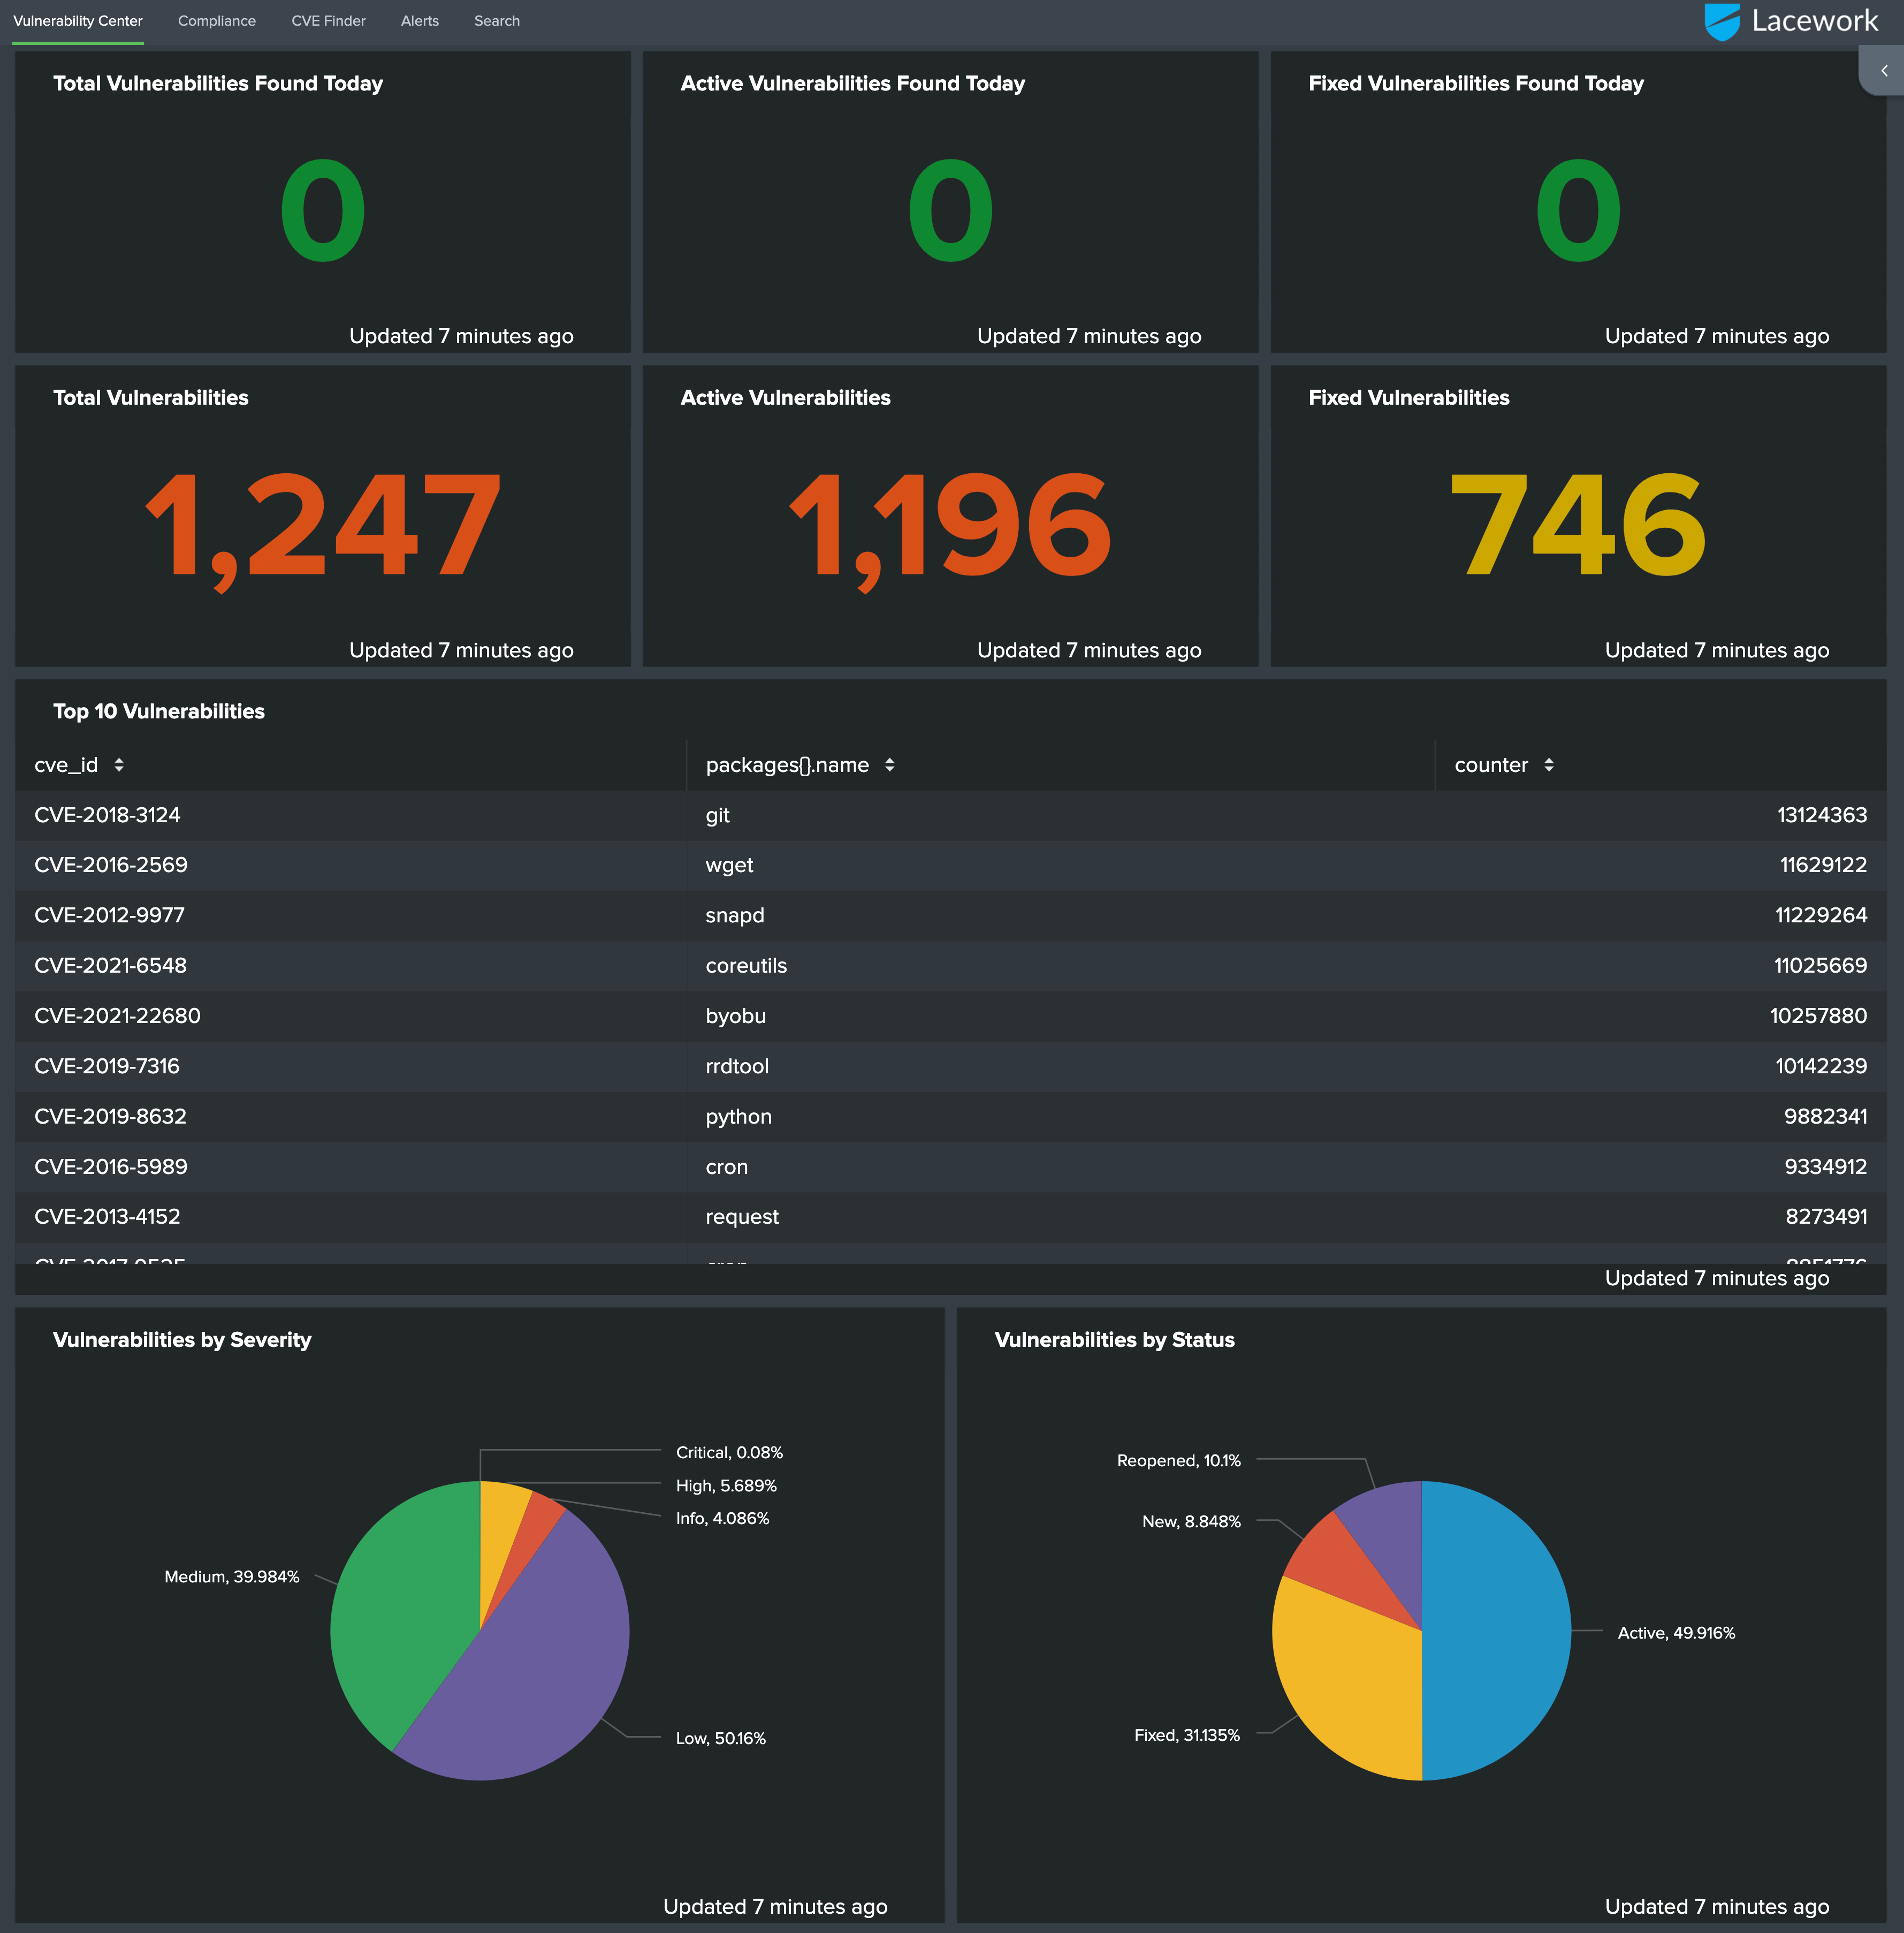
Task: Open the CVE-2021-22680 byobu row
Action: 118,1017
